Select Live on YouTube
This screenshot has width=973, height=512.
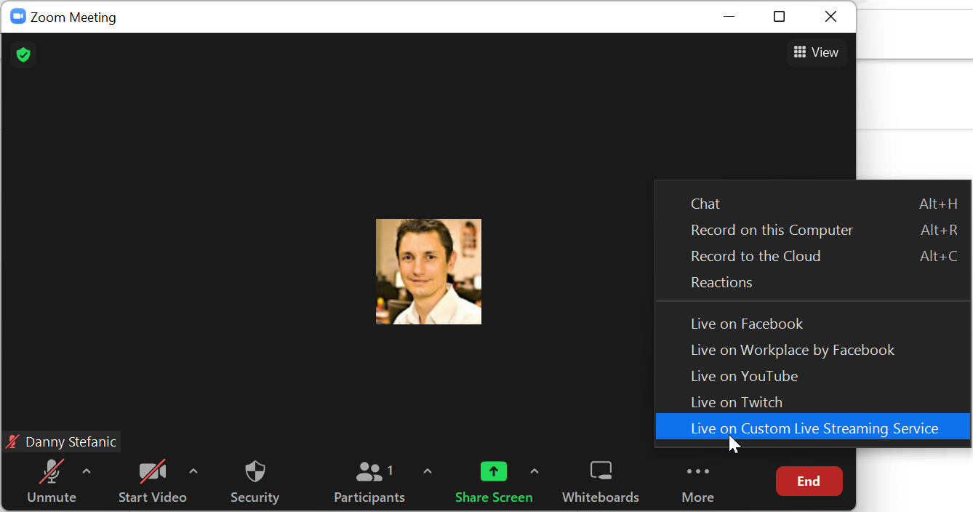pos(813,376)
